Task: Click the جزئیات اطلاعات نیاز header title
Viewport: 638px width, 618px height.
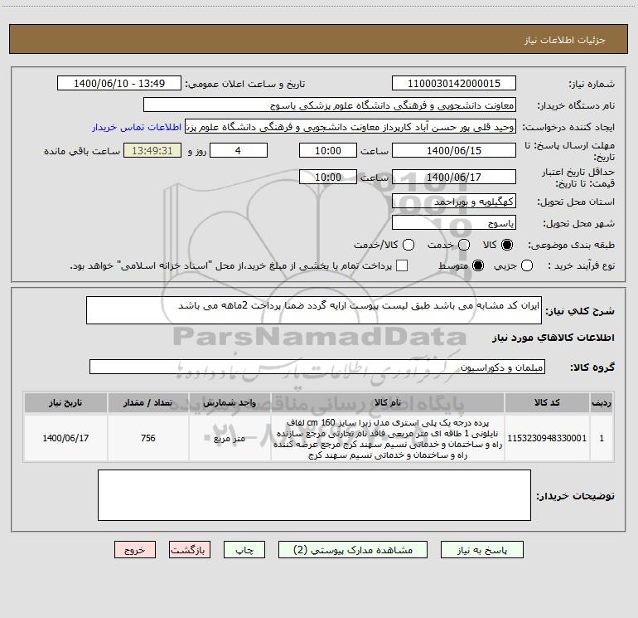Action: click(565, 40)
